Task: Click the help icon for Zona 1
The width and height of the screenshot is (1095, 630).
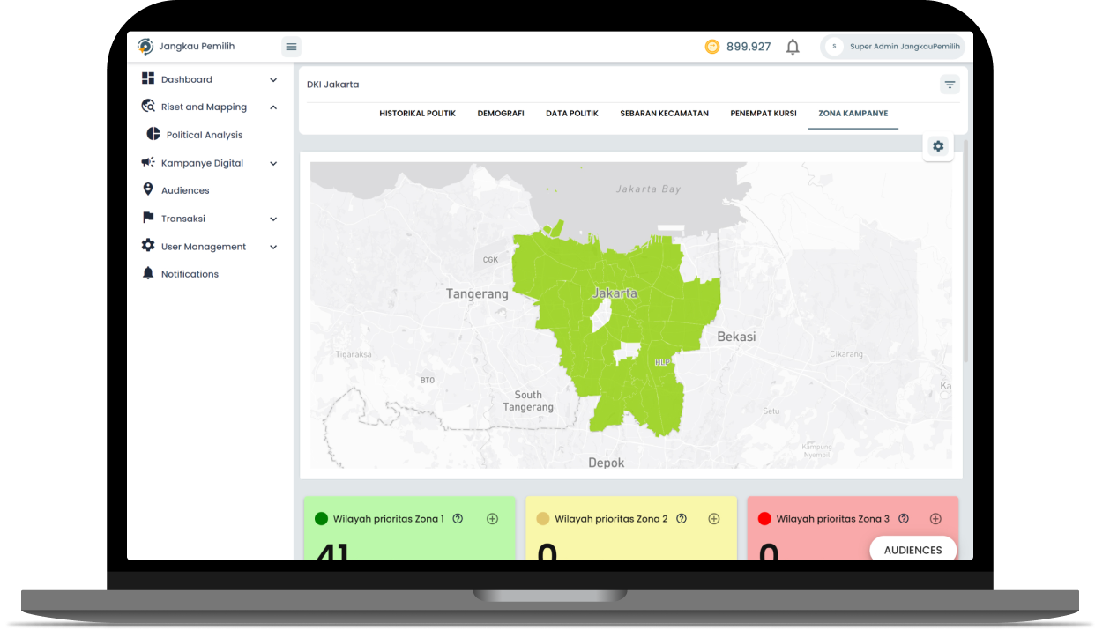Action: [x=458, y=519]
